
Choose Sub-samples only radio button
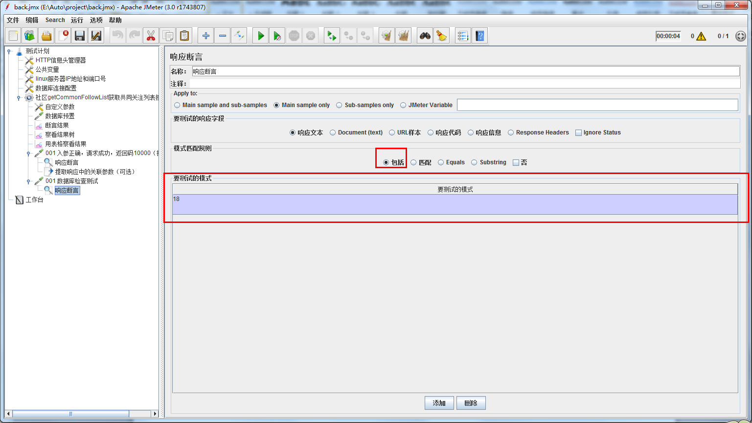(x=365, y=105)
